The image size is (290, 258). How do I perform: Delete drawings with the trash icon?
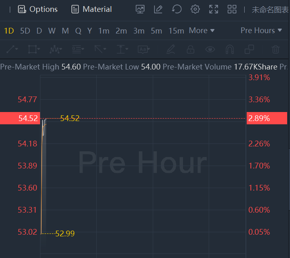coord(276,49)
